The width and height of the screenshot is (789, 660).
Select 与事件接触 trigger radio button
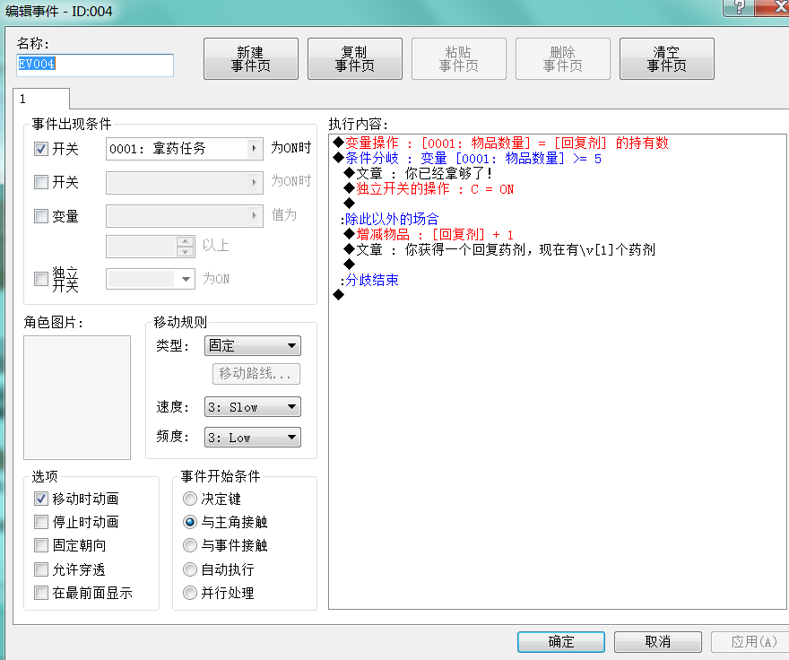tap(190, 545)
